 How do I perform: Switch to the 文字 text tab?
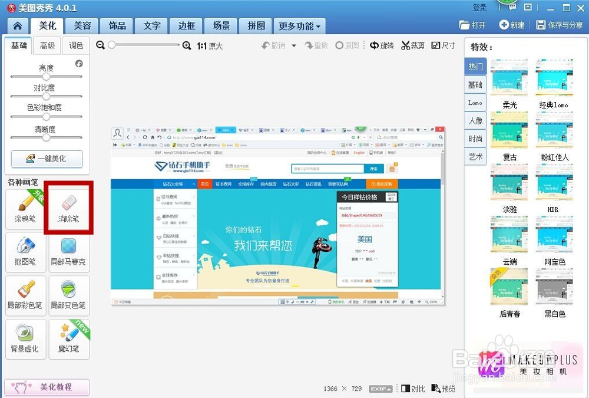pos(152,25)
